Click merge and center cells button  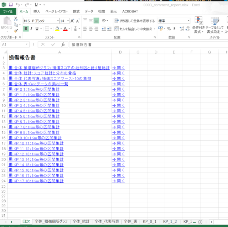tap(133, 29)
